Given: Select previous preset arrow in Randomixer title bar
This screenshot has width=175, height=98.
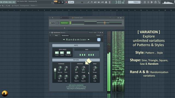Looking at the screenshot, I should [x=94, y=33].
